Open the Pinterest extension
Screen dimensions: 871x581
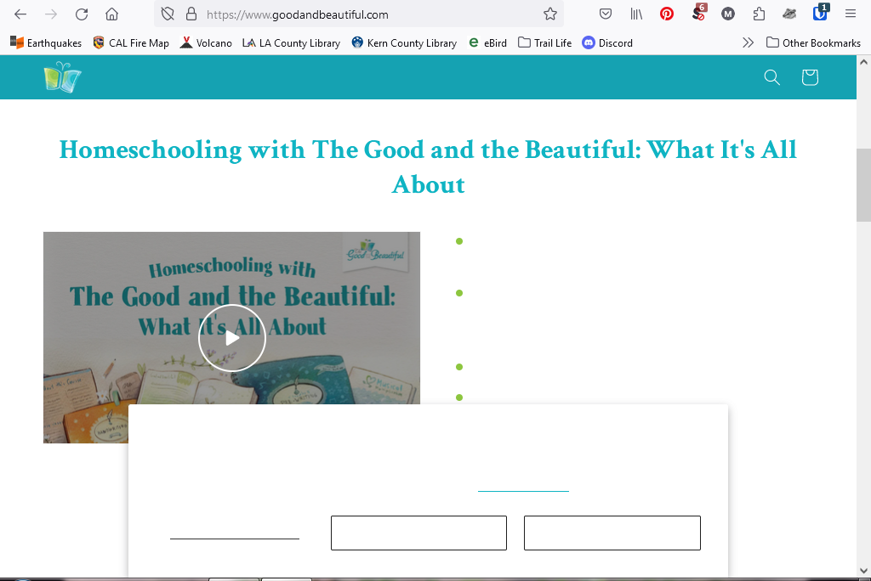[x=667, y=14]
